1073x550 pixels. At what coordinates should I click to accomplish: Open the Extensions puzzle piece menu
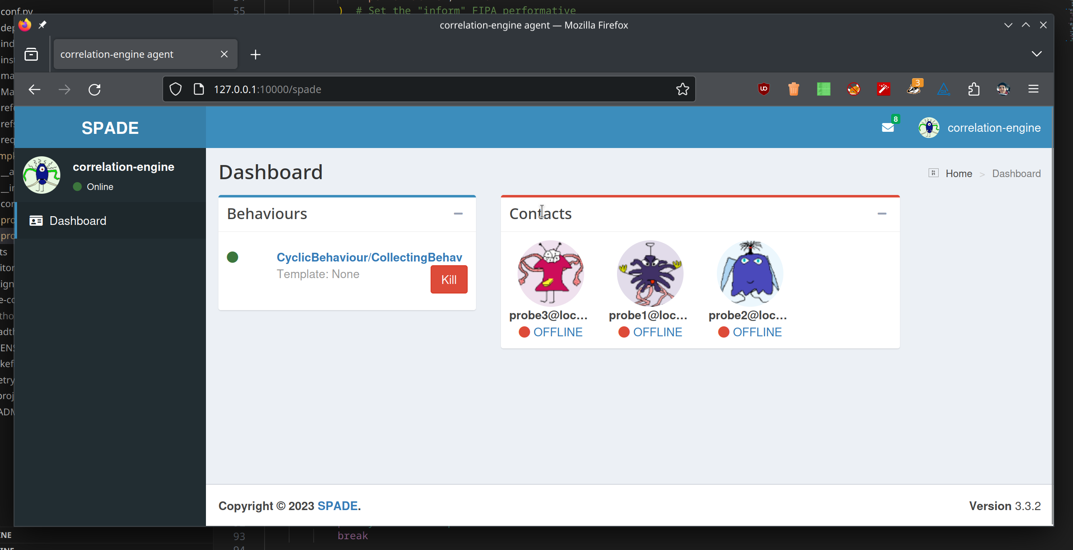tap(974, 89)
